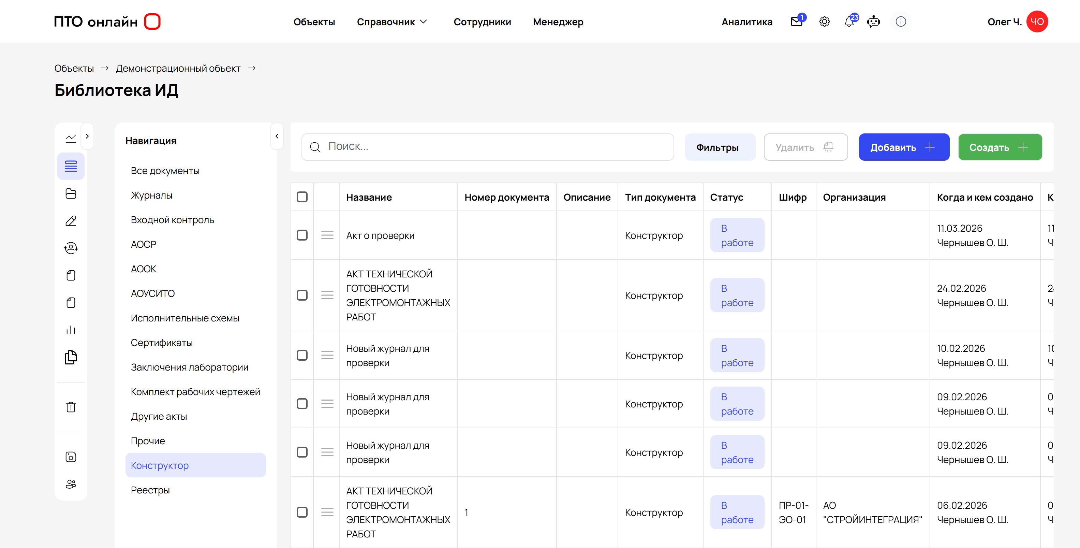Go to Объекты breadcrumb link
Image resolution: width=1080 pixels, height=548 pixels.
coord(74,68)
